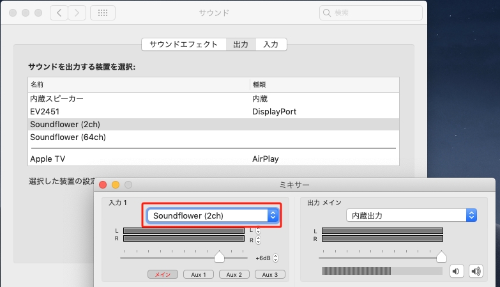The height and width of the screenshot is (287, 500).
Task: Click the louder volume speaker icon
Action: coord(476,272)
